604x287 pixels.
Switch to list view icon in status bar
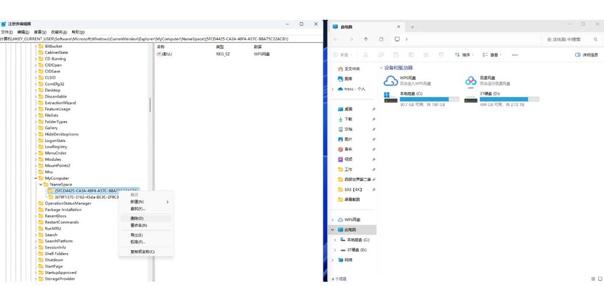coord(593,278)
